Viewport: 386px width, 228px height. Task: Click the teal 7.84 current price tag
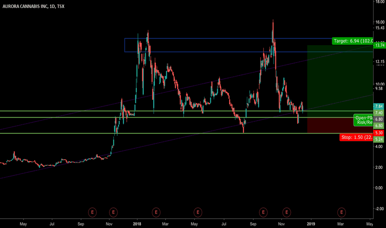click(379, 106)
